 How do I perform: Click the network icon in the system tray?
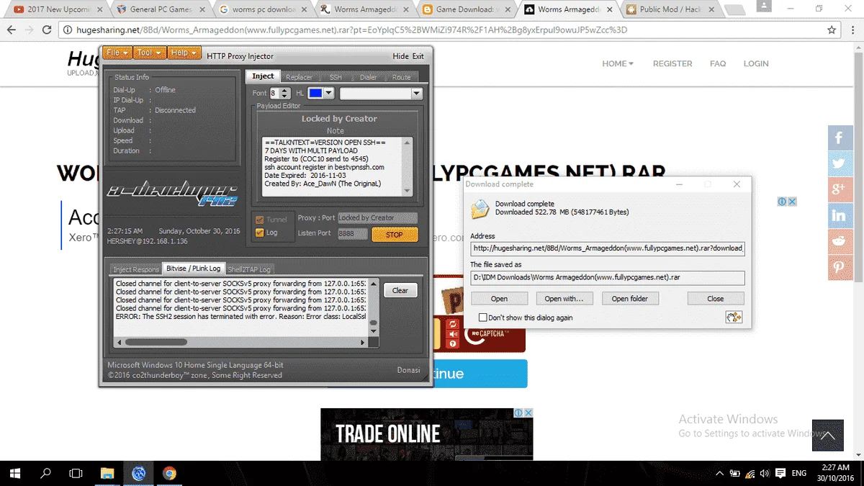tap(750, 474)
